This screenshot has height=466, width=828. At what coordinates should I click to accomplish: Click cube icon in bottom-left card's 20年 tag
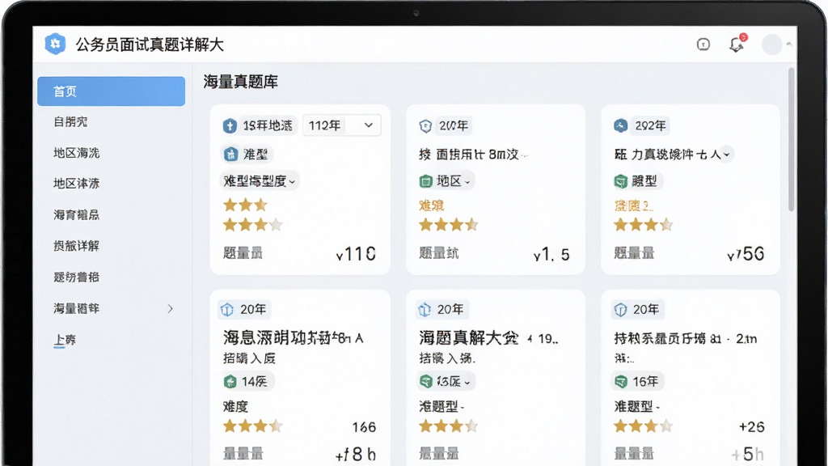coord(227,310)
